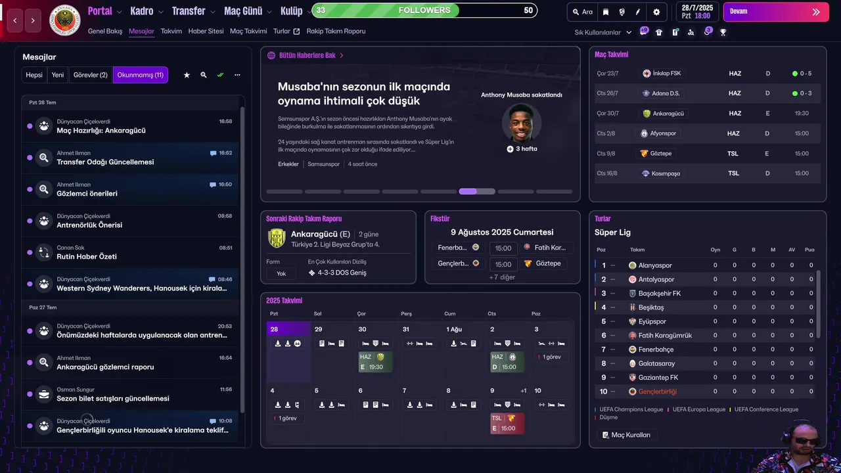Click the messages list scrollbar
The image size is (841, 473).
[x=242, y=259]
